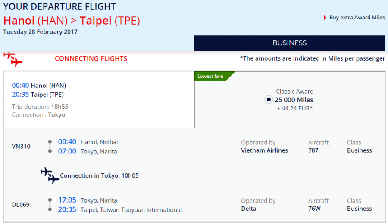Screen dimensions: 388x224
Task: Click the Lowest fare green badge
Action: [212, 76]
